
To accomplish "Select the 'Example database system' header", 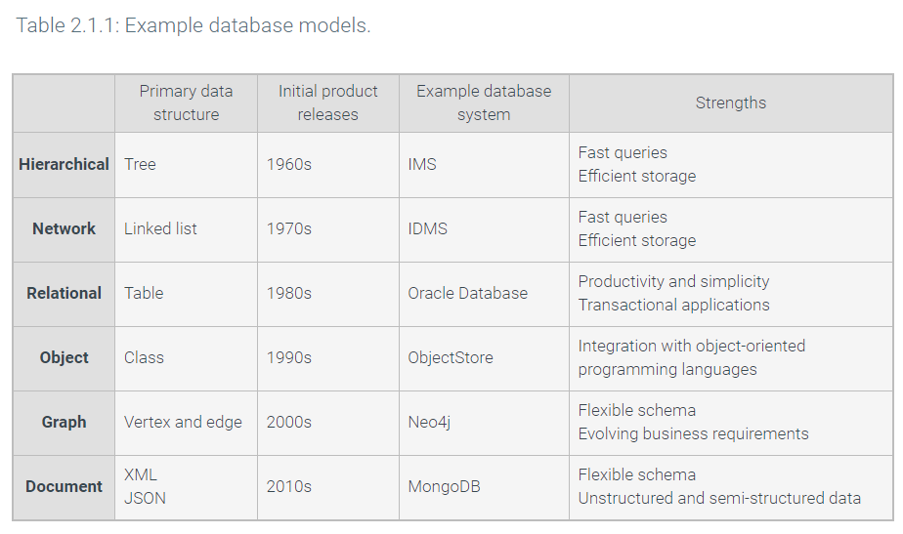I will (484, 103).
